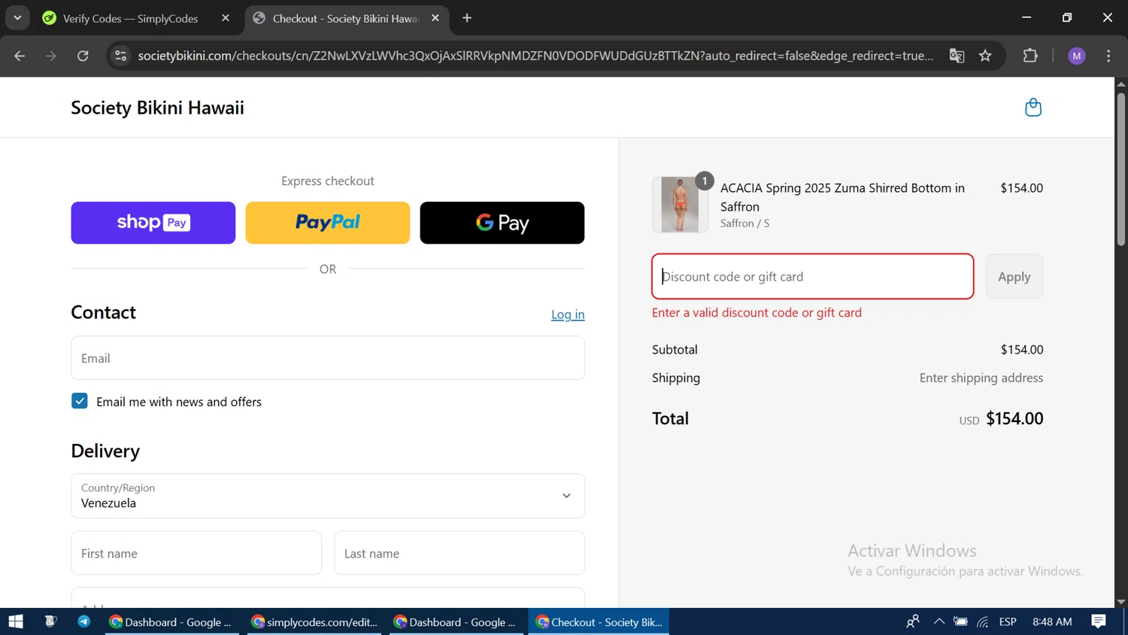1128x635 pixels.
Task: Open the Chrome three-dot menu
Action: pyautogui.click(x=1108, y=56)
